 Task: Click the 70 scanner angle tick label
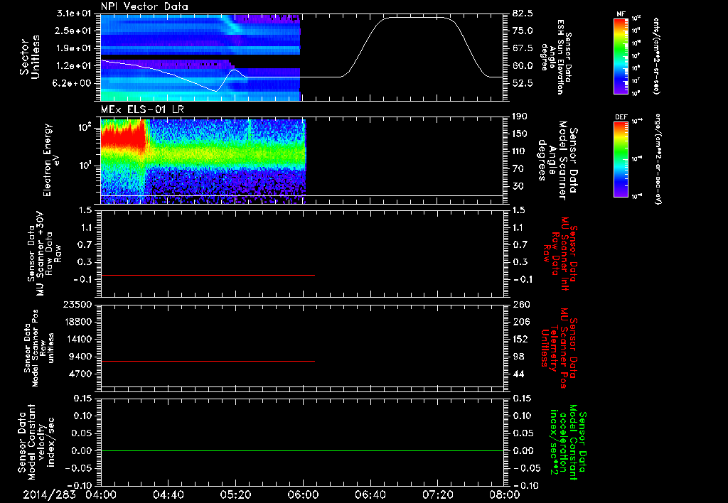(518, 169)
